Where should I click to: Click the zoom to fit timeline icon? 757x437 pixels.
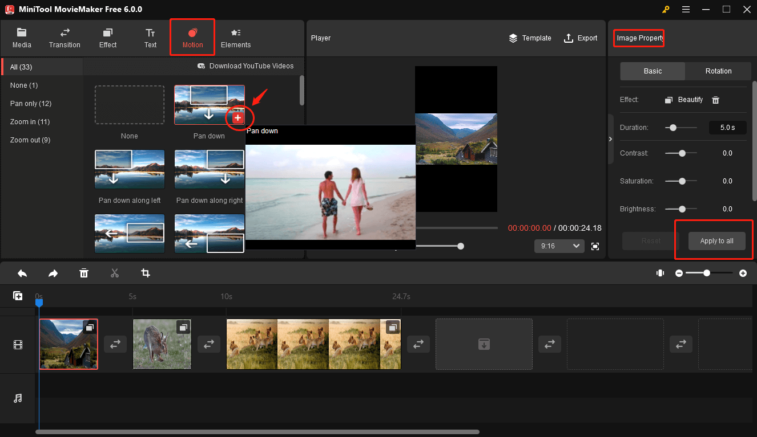coord(661,273)
